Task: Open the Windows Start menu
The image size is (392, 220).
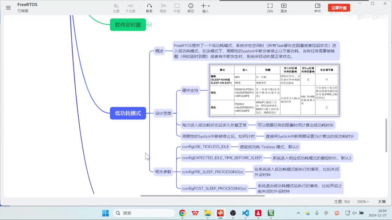Action: [x=105, y=213]
